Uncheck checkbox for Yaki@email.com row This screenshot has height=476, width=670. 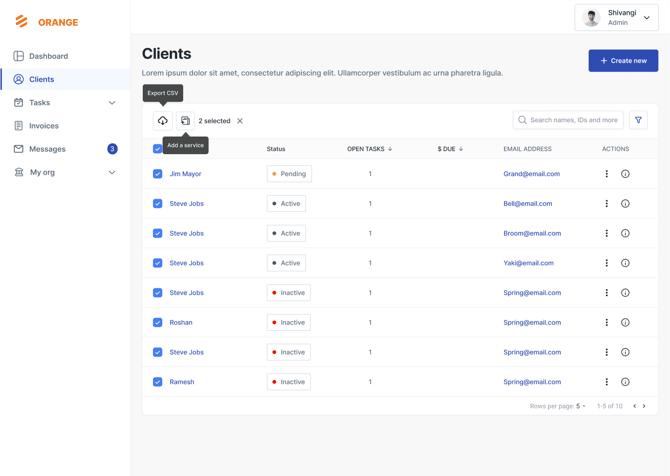pyautogui.click(x=158, y=263)
